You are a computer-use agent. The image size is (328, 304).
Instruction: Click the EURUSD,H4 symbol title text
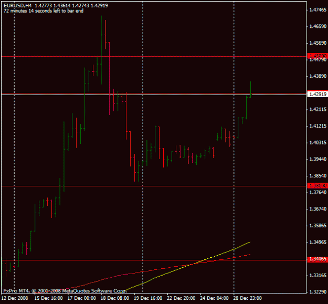[x=18, y=6]
